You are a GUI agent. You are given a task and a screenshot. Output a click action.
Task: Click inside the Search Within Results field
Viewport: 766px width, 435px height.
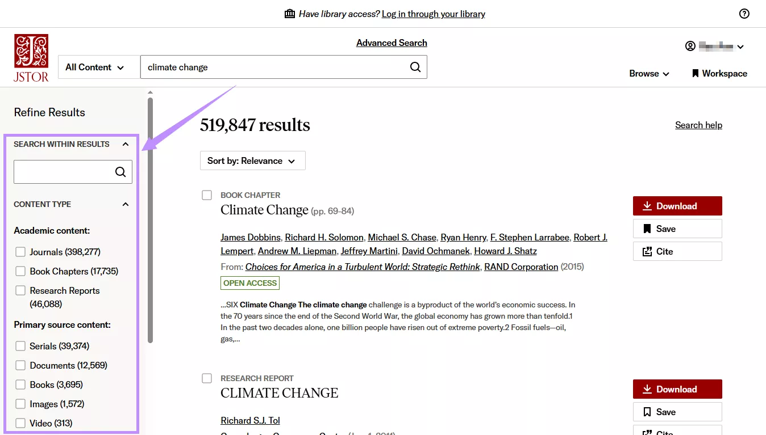[63, 171]
